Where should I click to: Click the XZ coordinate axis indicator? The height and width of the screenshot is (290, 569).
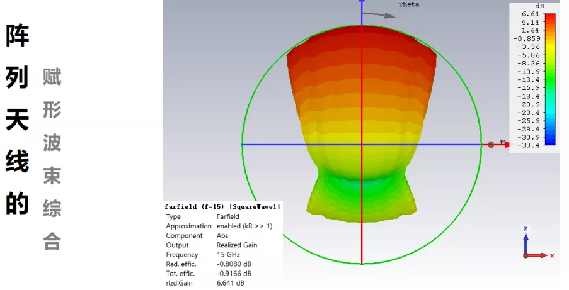point(538,242)
